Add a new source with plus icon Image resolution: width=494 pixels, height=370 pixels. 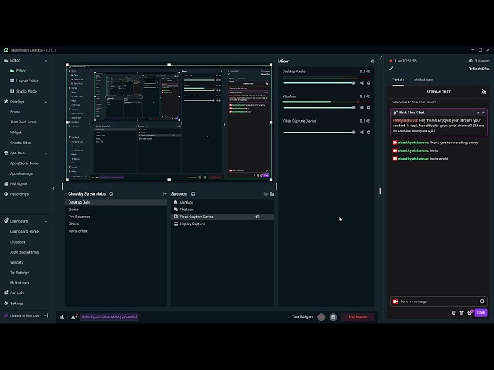pos(193,193)
